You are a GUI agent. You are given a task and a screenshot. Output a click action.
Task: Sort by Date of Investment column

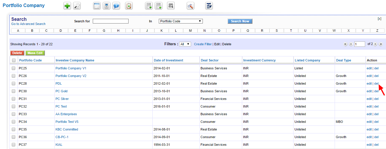point(168,60)
